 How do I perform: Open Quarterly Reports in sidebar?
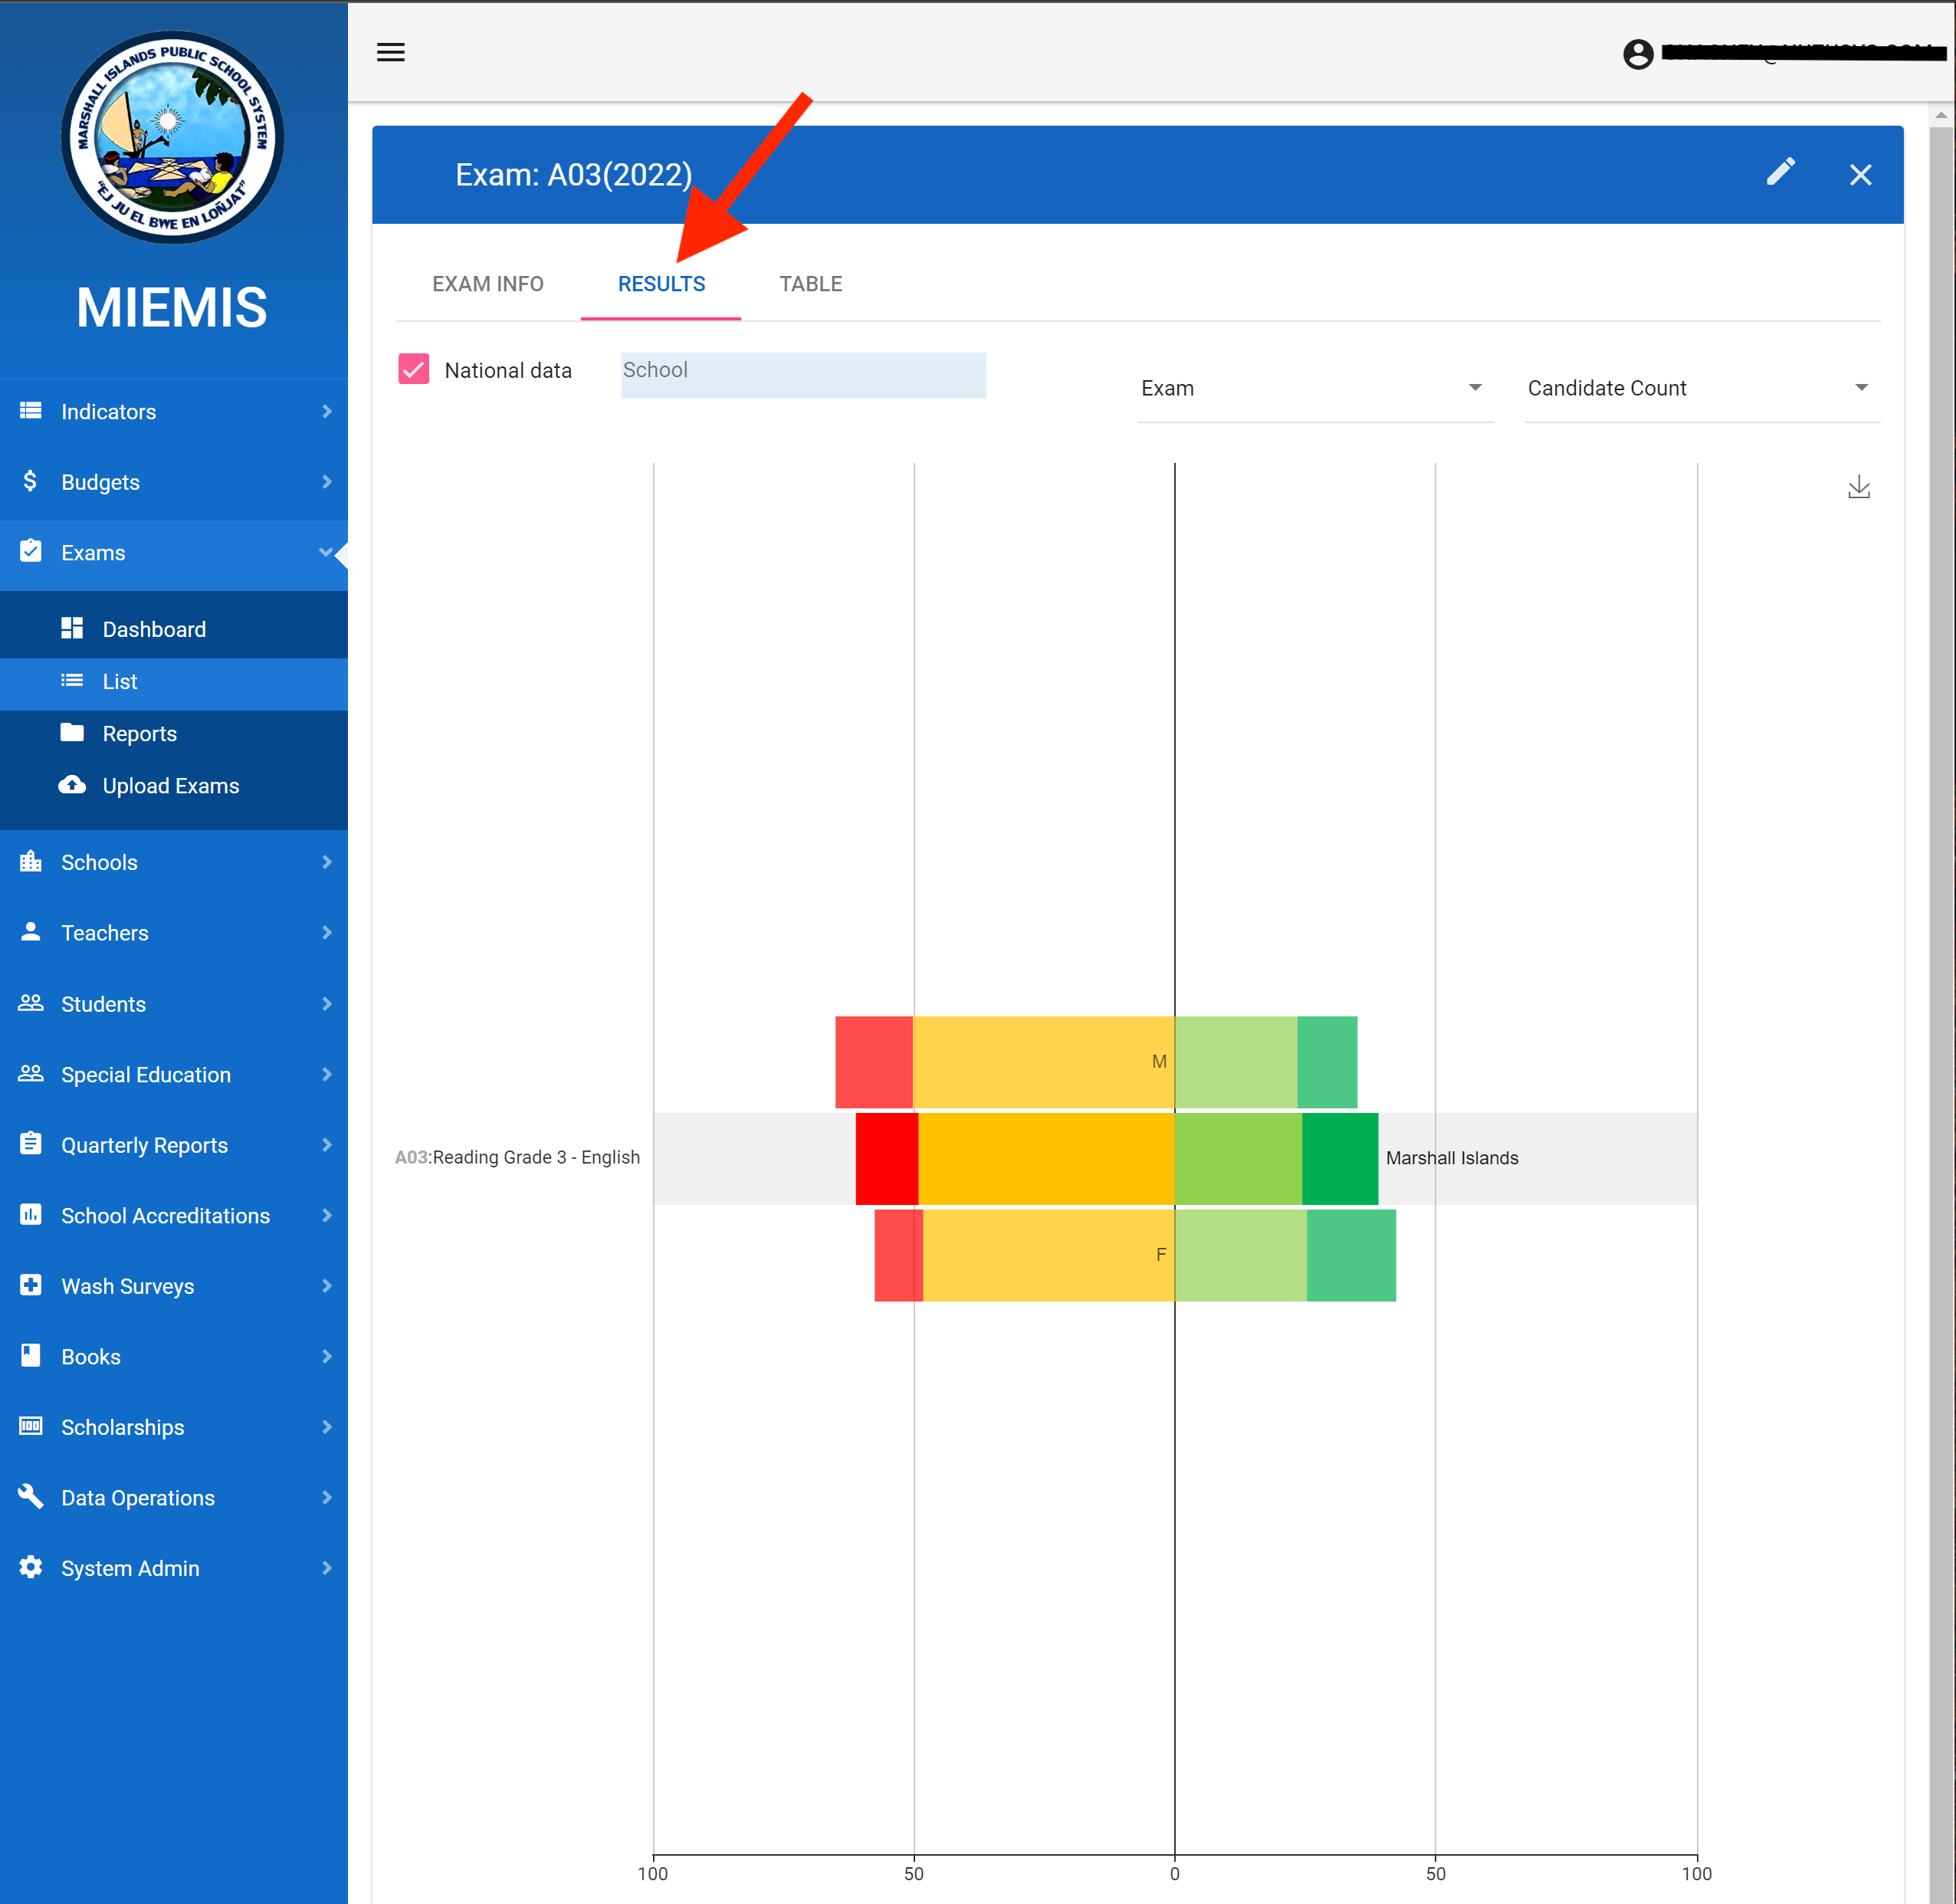[x=173, y=1145]
